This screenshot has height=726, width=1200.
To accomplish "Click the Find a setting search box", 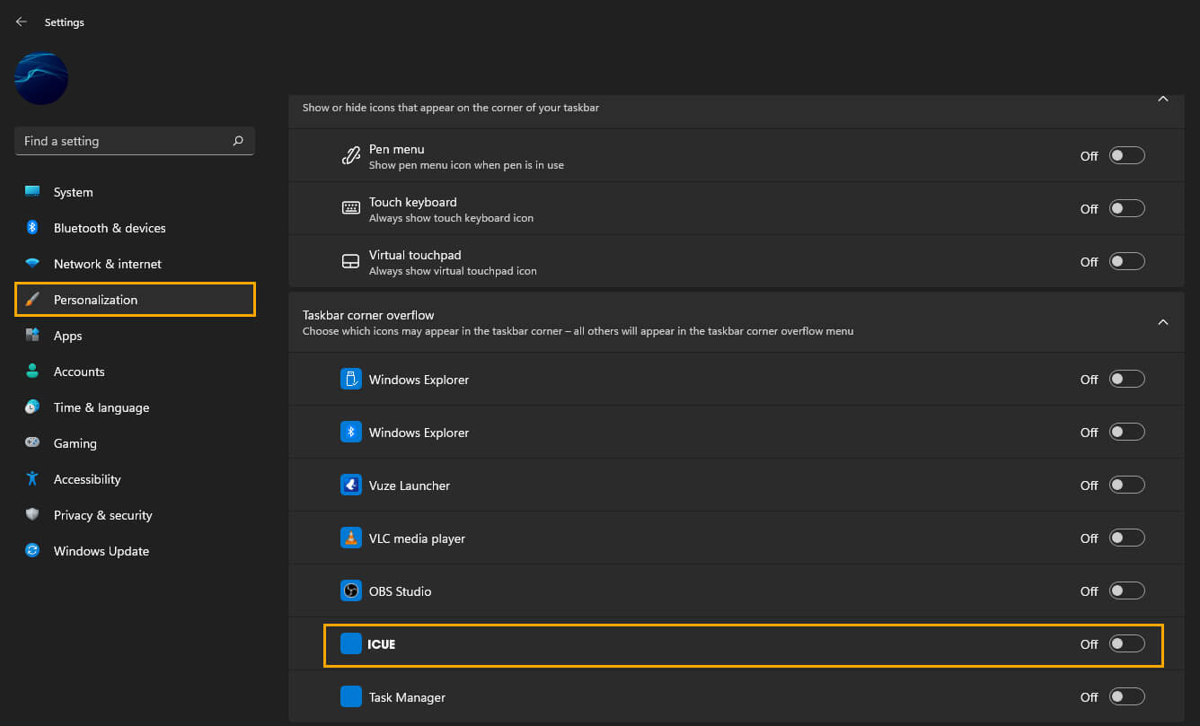I will click(x=135, y=141).
